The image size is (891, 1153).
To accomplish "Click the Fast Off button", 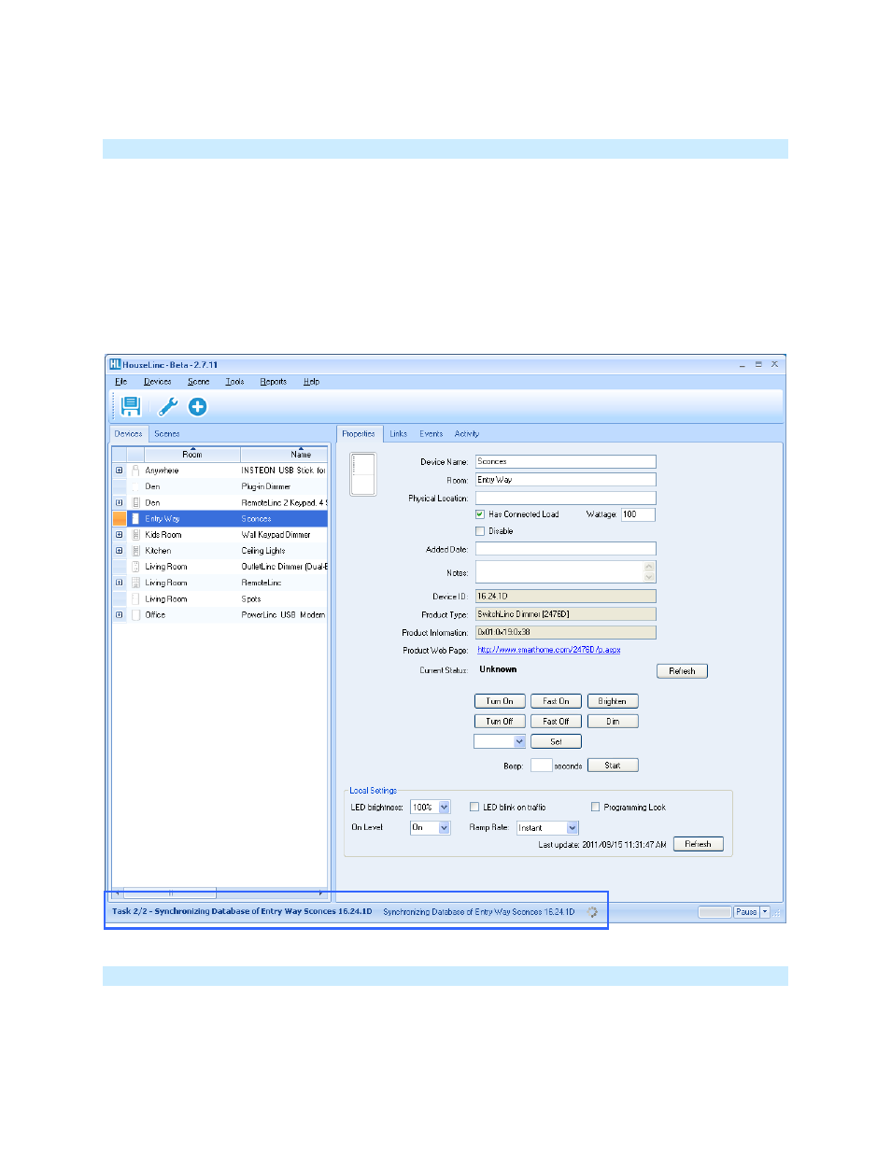I will point(556,721).
